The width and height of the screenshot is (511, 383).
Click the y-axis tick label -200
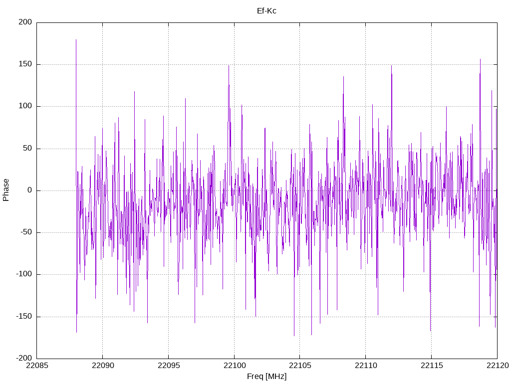[24, 358]
